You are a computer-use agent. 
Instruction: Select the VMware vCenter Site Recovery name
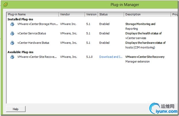[x=37, y=57]
